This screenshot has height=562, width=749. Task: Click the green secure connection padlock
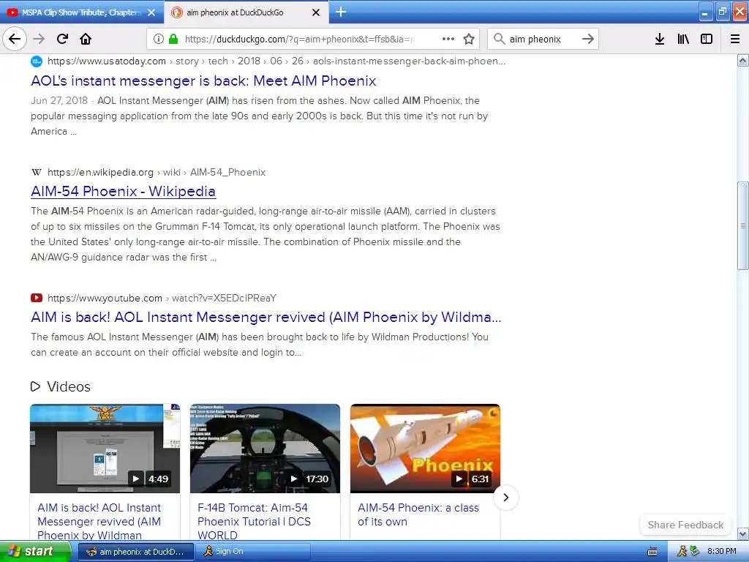[173, 39]
